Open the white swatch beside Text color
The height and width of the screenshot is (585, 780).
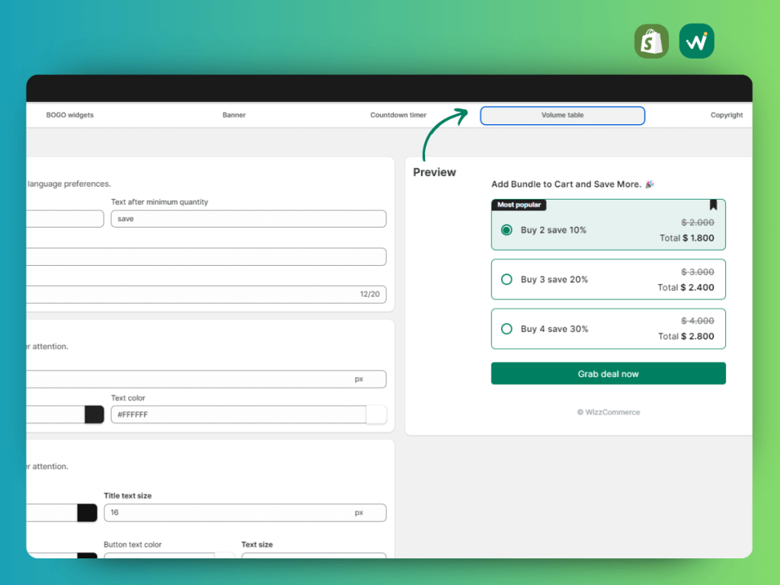tap(376, 415)
